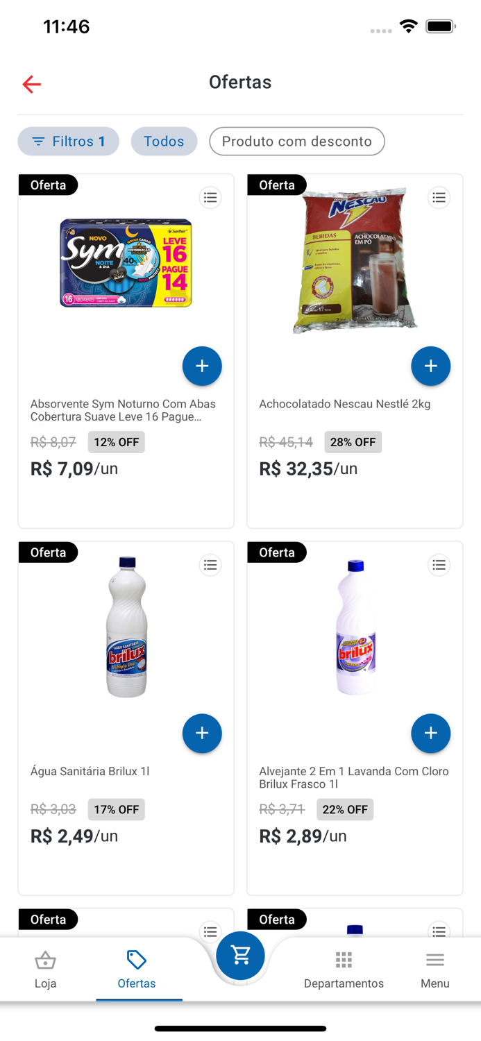
Task: Open the Alvejante 2 Em 1 Lavanda product
Action: tap(354, 777)
